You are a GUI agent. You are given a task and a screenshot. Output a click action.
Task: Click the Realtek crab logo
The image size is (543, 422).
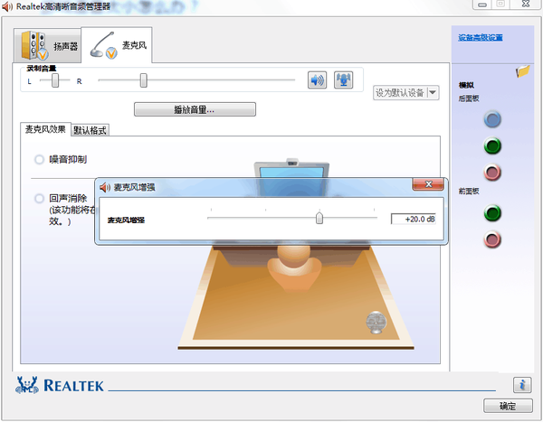click(x=26, y=385)
